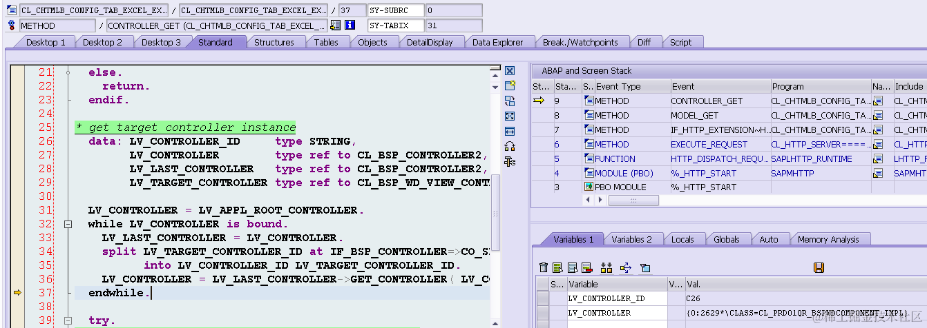
Task: Click the maximize horizontally arrow icon
Action: 510,131
